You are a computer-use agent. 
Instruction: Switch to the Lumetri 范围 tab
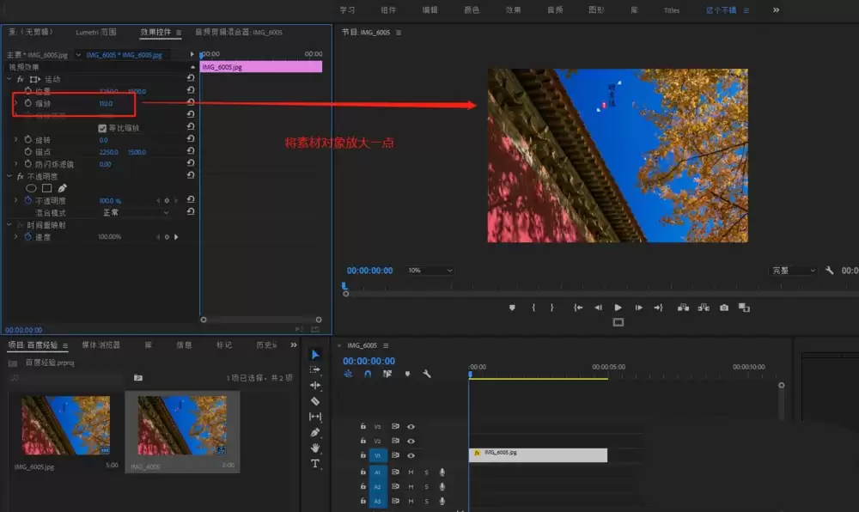coord(96,33)
